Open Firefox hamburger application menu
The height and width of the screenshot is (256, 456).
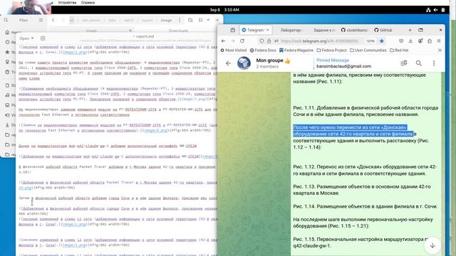tap(439, 41)
